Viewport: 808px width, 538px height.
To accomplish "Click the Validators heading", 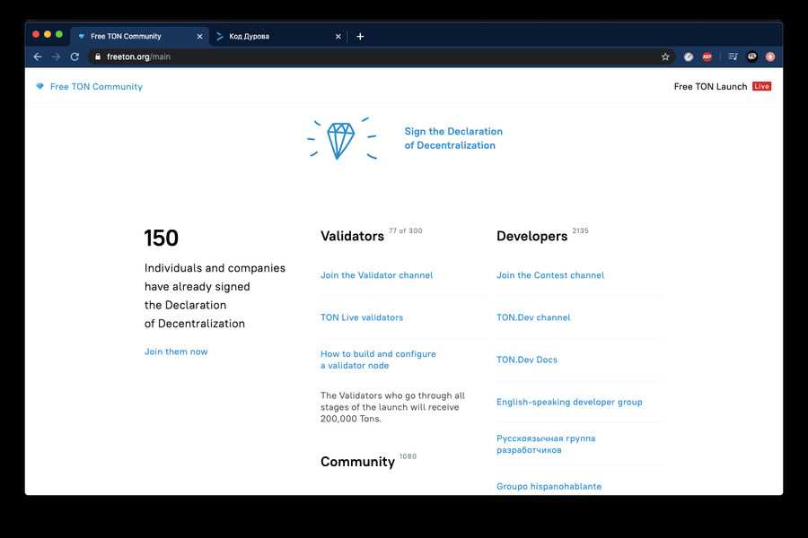I will [x=353, y=236].
